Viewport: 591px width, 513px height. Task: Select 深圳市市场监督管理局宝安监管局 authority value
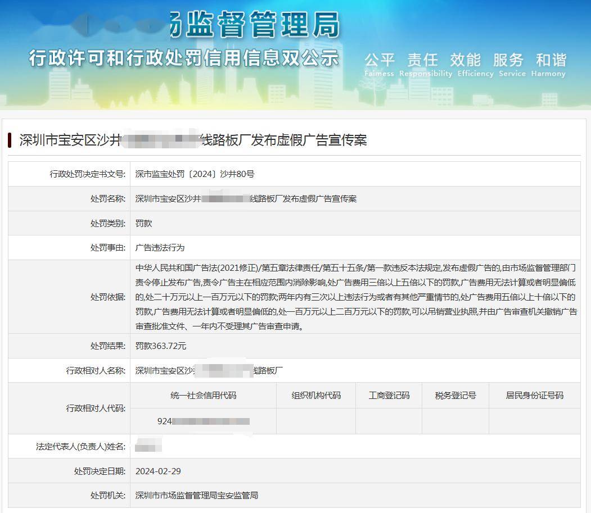pyautogui.click(x=197, y=496)
